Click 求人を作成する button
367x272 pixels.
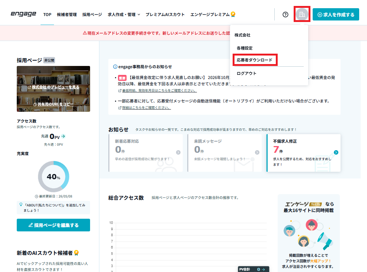pos(336,15)
